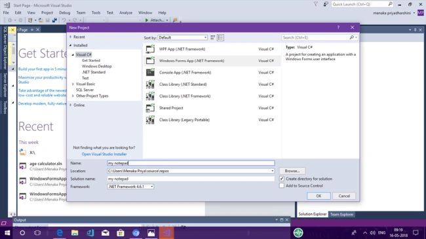Select the .NET Standard tree item
The height and width of the screenshot is (239, 426).
94,72
